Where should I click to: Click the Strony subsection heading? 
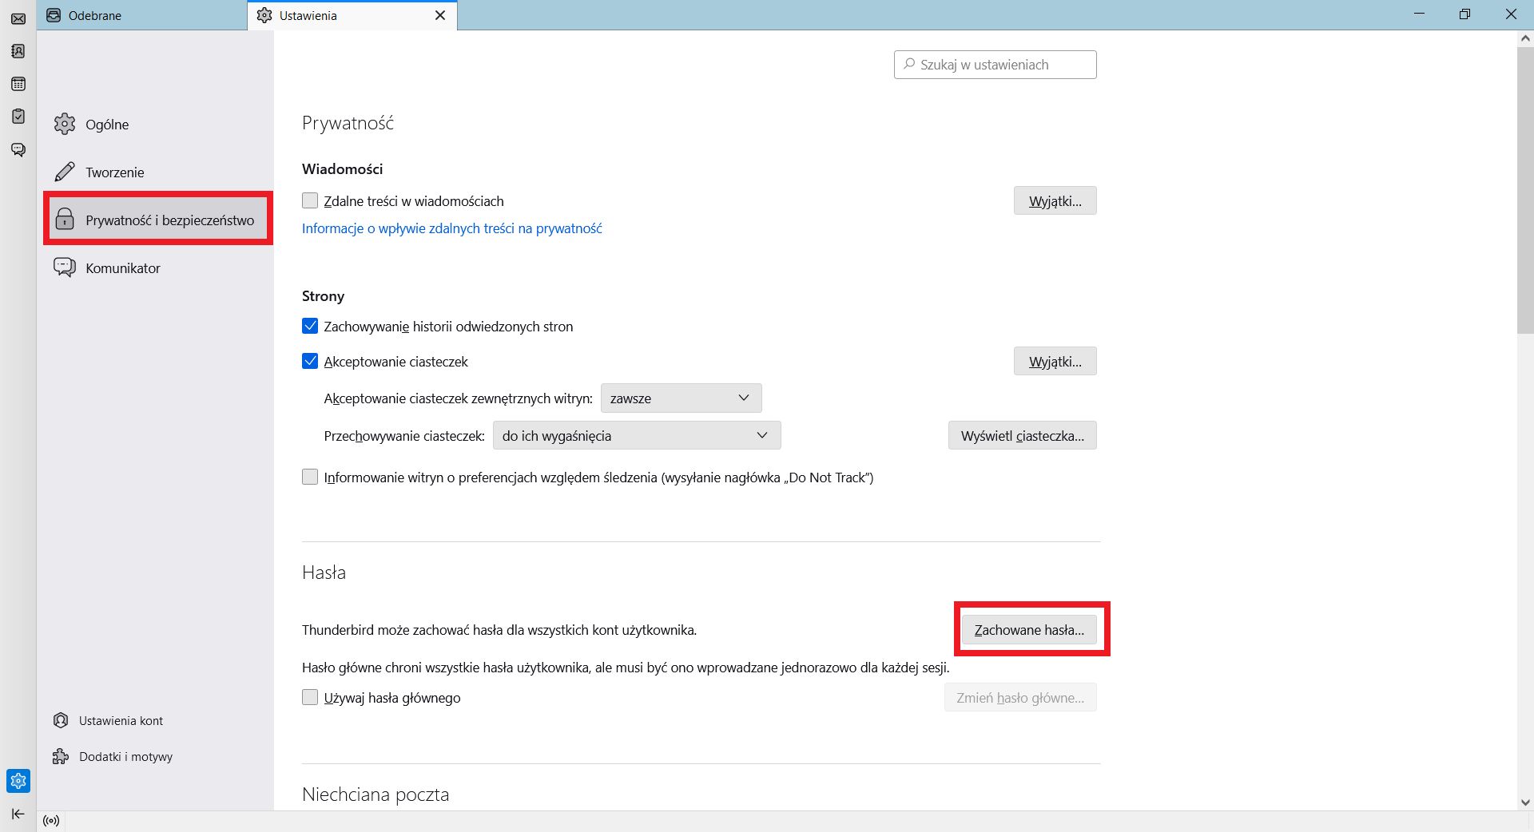coord(323,295)
